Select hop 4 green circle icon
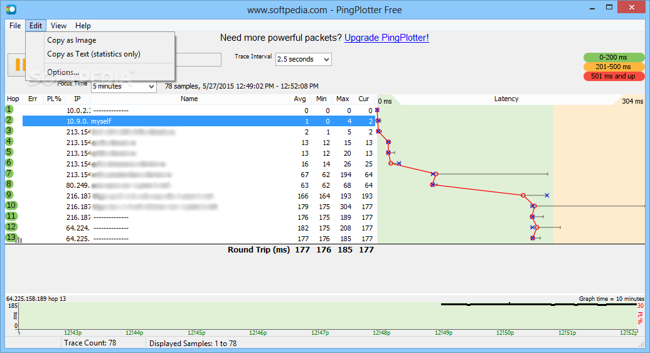 coord(9,141)
